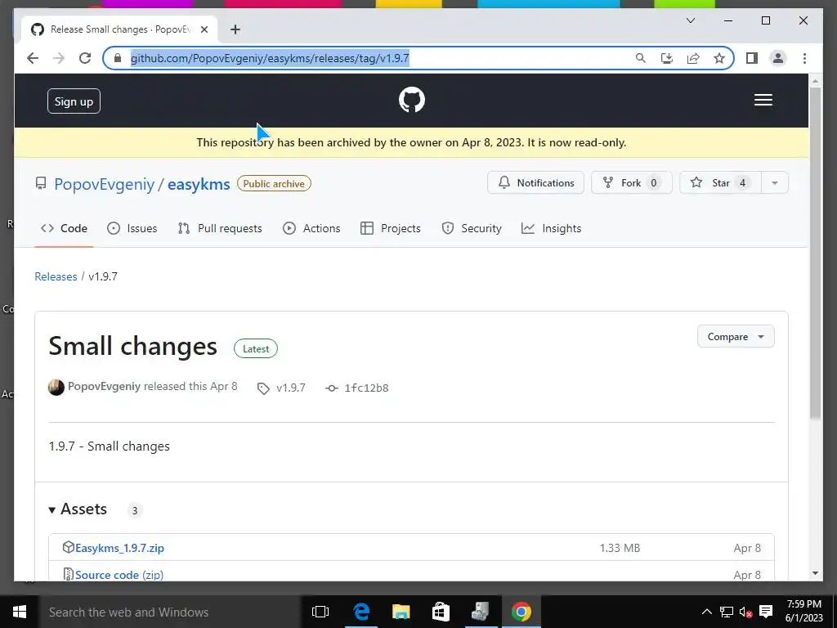837x628 pixels.
Task: Click the page vertical scrollbar thumb
Action: [815, 253]
